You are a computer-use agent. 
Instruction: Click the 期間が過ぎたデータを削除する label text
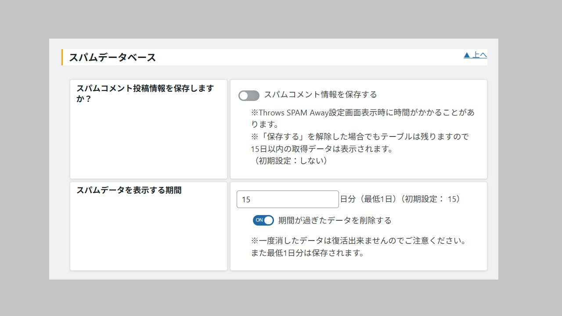(x=335, y=220)
